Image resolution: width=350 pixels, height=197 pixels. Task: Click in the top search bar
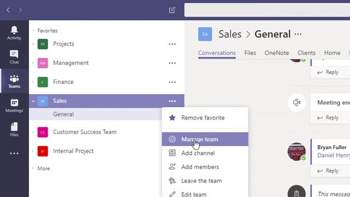click(267, 10)
